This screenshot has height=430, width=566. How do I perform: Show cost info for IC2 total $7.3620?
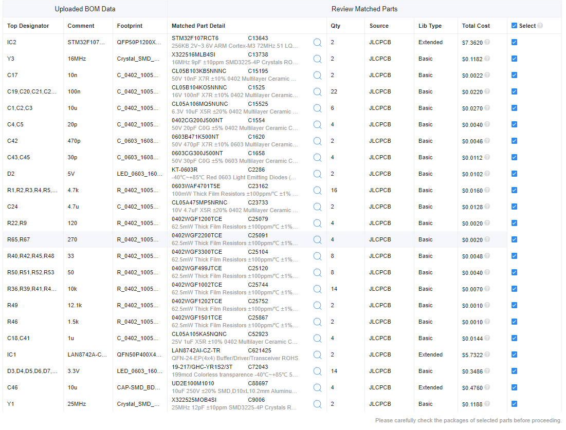coord(487,42)
